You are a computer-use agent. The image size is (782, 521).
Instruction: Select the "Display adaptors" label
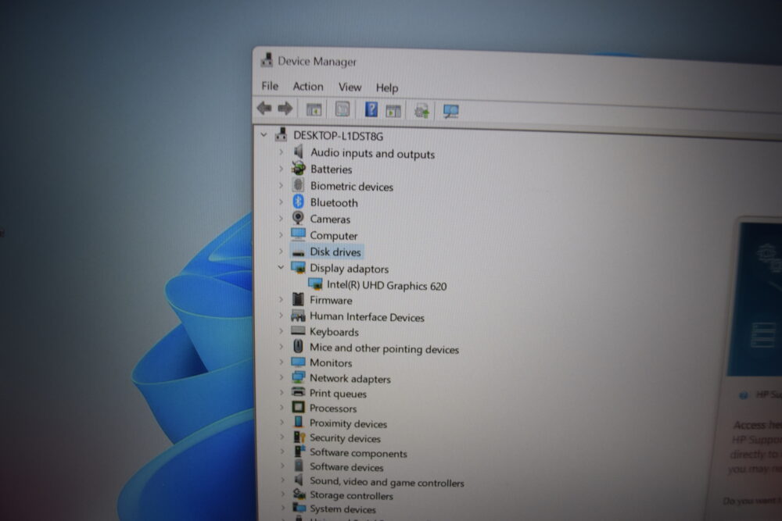349,269
